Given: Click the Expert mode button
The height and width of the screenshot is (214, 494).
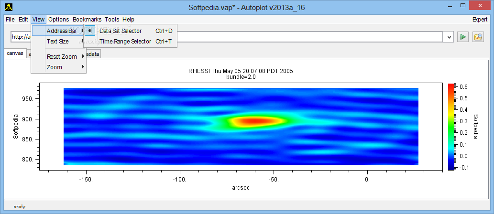Looking at the screenshot, I should pyautogui.click(x=480, y=19).
